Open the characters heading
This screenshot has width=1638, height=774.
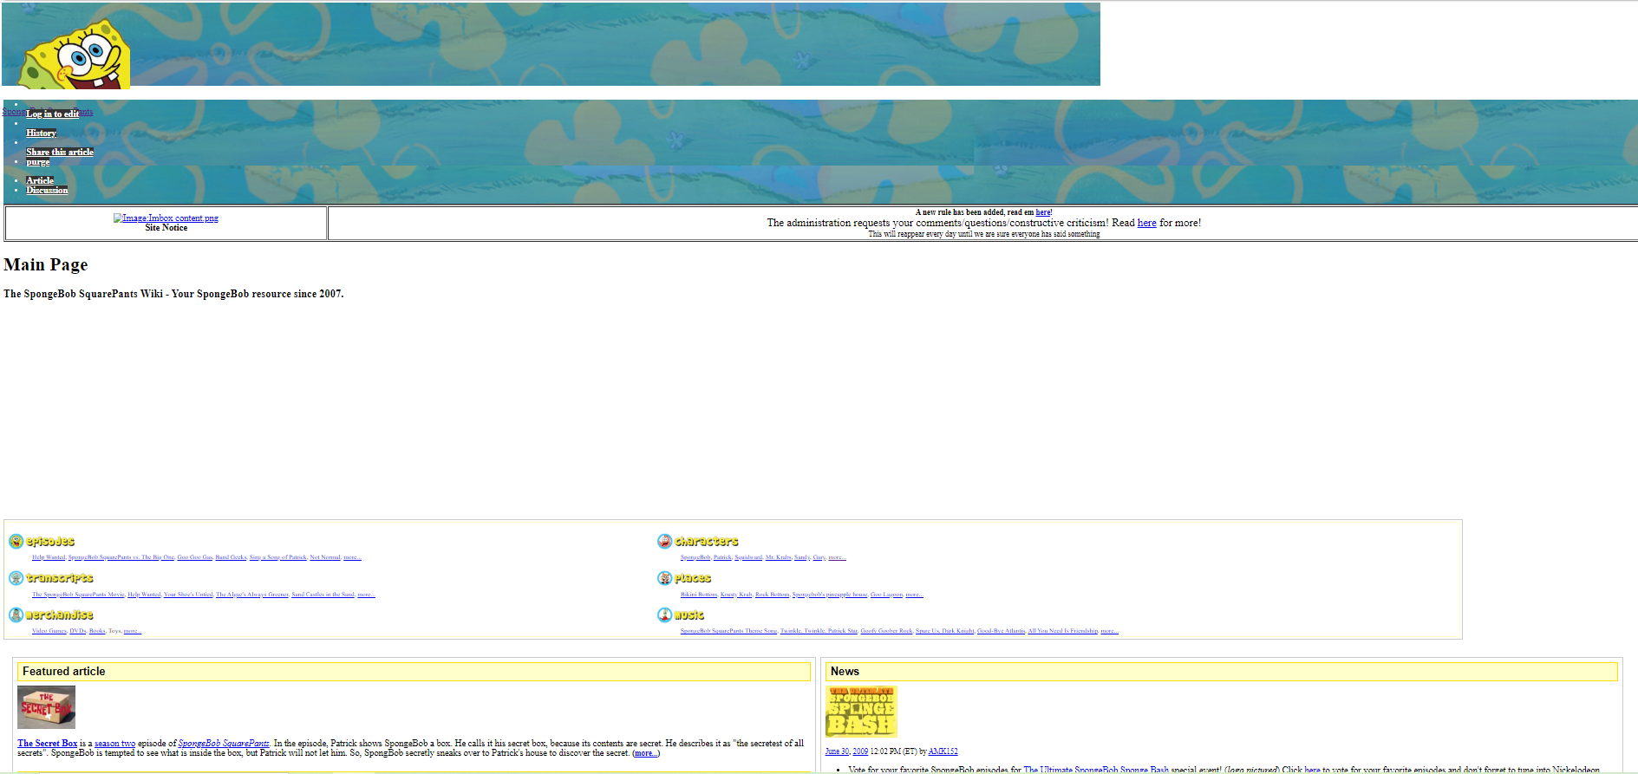pos(707,542)
